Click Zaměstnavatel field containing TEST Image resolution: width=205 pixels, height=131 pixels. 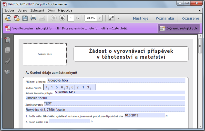114,103
